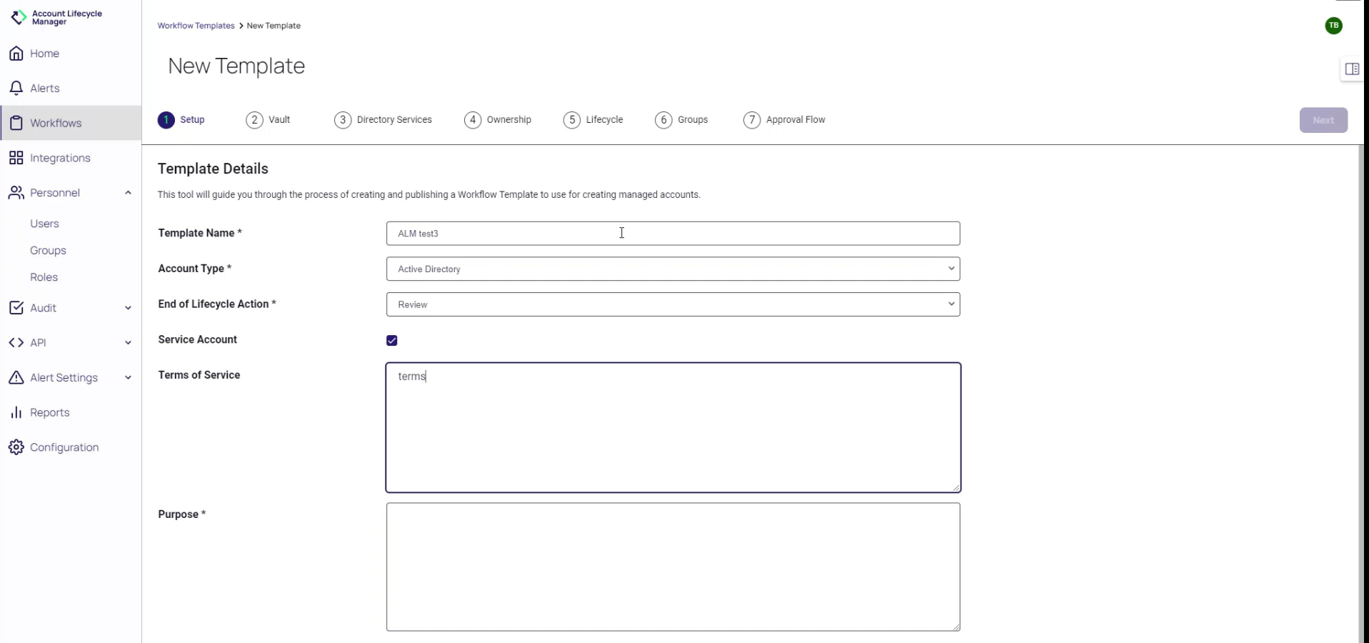Viewport: 1369px width, 643px height.
Task: Uncheck the Service Account checkbox
Action: click(x=392, y=341)
